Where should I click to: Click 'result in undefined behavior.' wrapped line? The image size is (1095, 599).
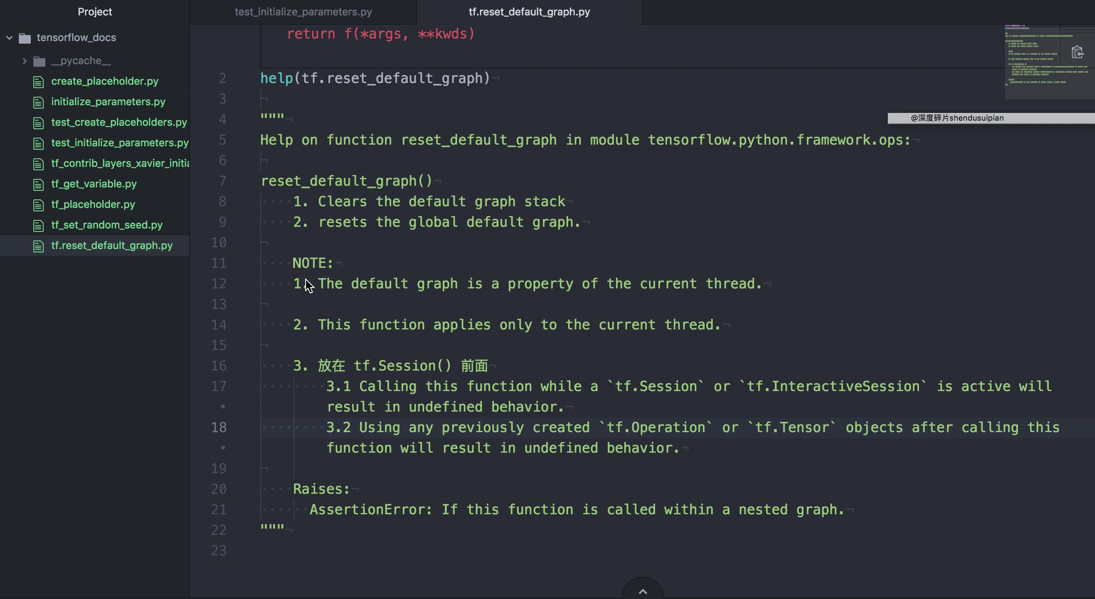446,407
